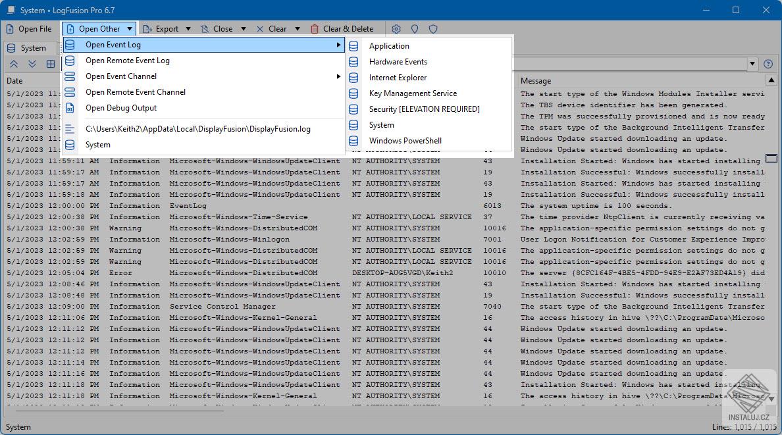This screenshot has height=435, width=782.
Task: Choose Security [ELEVATION REQUIRED] event log
Action: [429, 109]
